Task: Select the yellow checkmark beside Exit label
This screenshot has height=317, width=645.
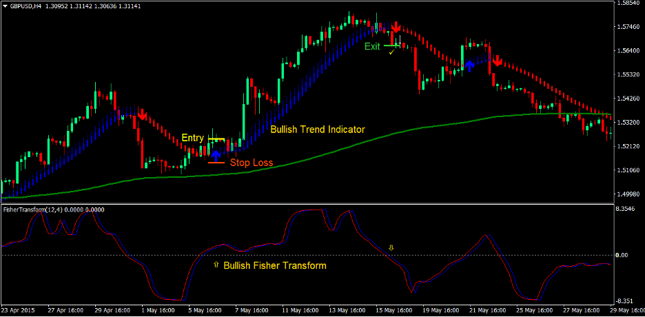Action: click(391, 52)
